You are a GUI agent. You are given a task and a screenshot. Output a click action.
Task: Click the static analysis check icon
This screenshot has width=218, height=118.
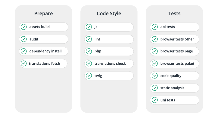coord(155,88)
